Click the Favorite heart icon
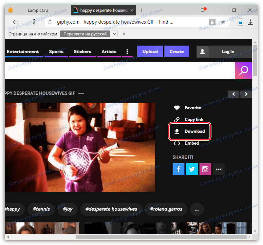 click(x=177, y=108)
